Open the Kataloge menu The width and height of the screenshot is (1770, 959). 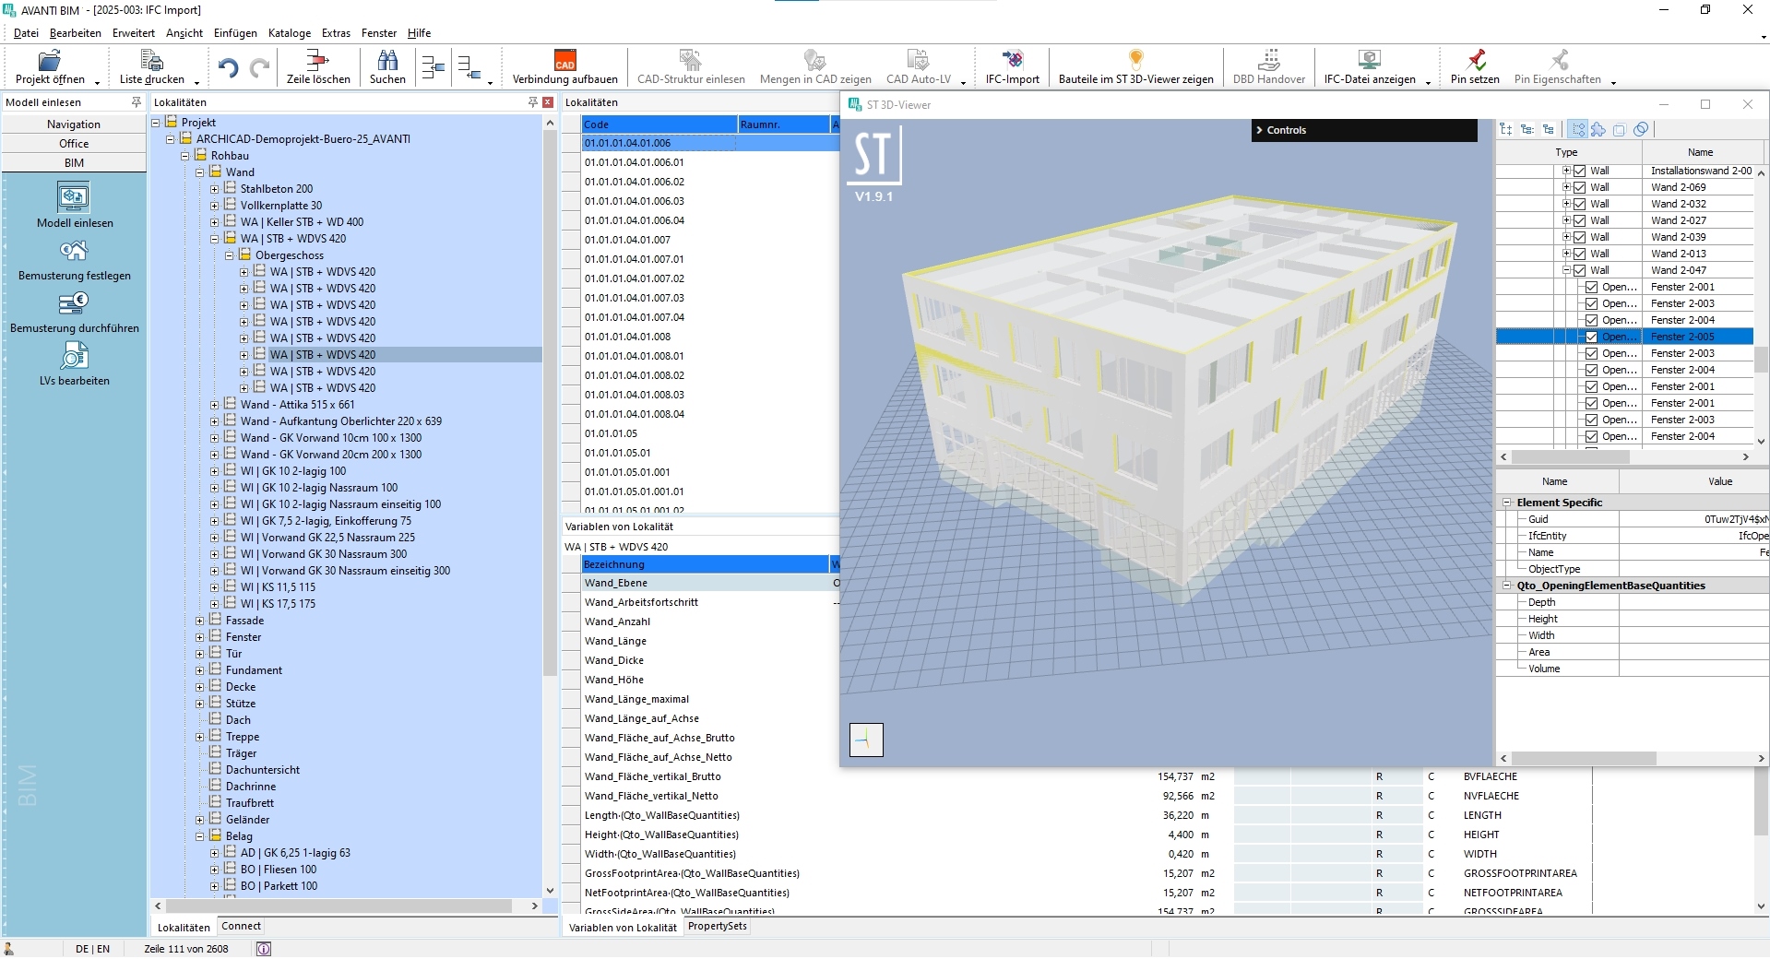click(289, 33)
